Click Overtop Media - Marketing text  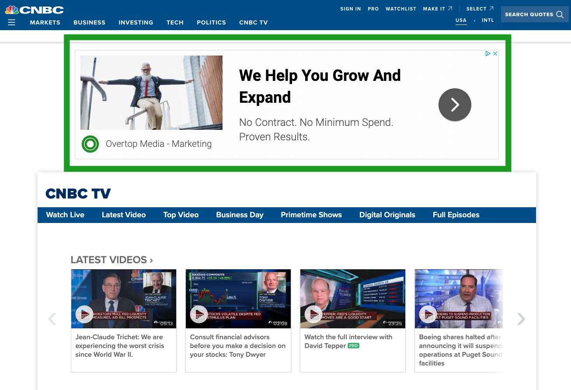tap(159, 144)
